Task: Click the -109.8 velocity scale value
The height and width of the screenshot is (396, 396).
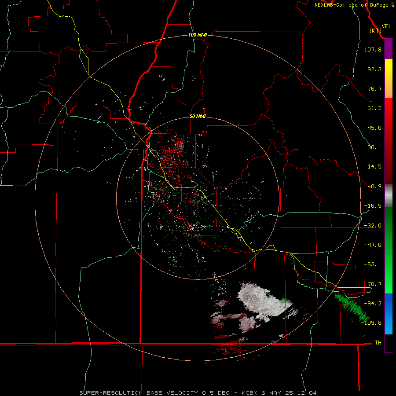Action: tap(371, 323)
